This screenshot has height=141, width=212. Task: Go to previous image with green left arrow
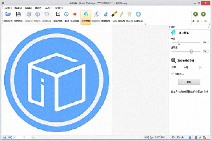coord(195,15)
